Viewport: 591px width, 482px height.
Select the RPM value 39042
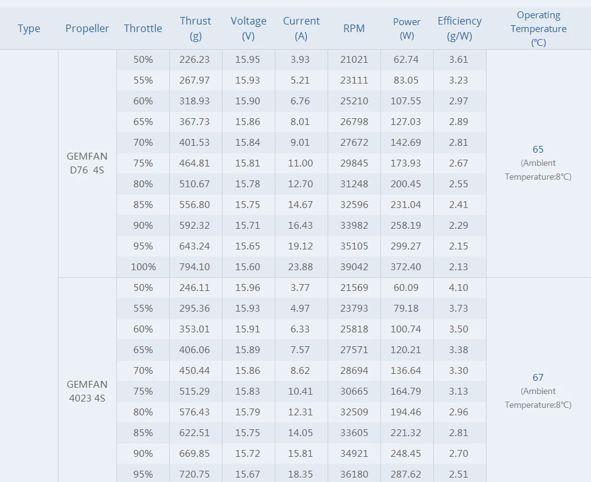pyautogui.click(x=354, y=267)
